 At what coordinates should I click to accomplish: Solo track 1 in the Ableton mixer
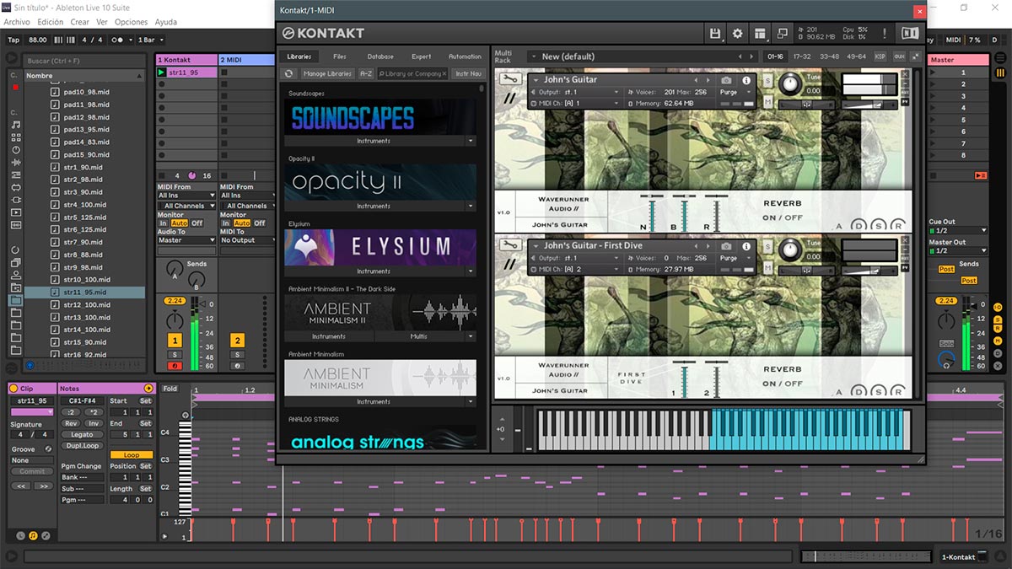(175, 355)
